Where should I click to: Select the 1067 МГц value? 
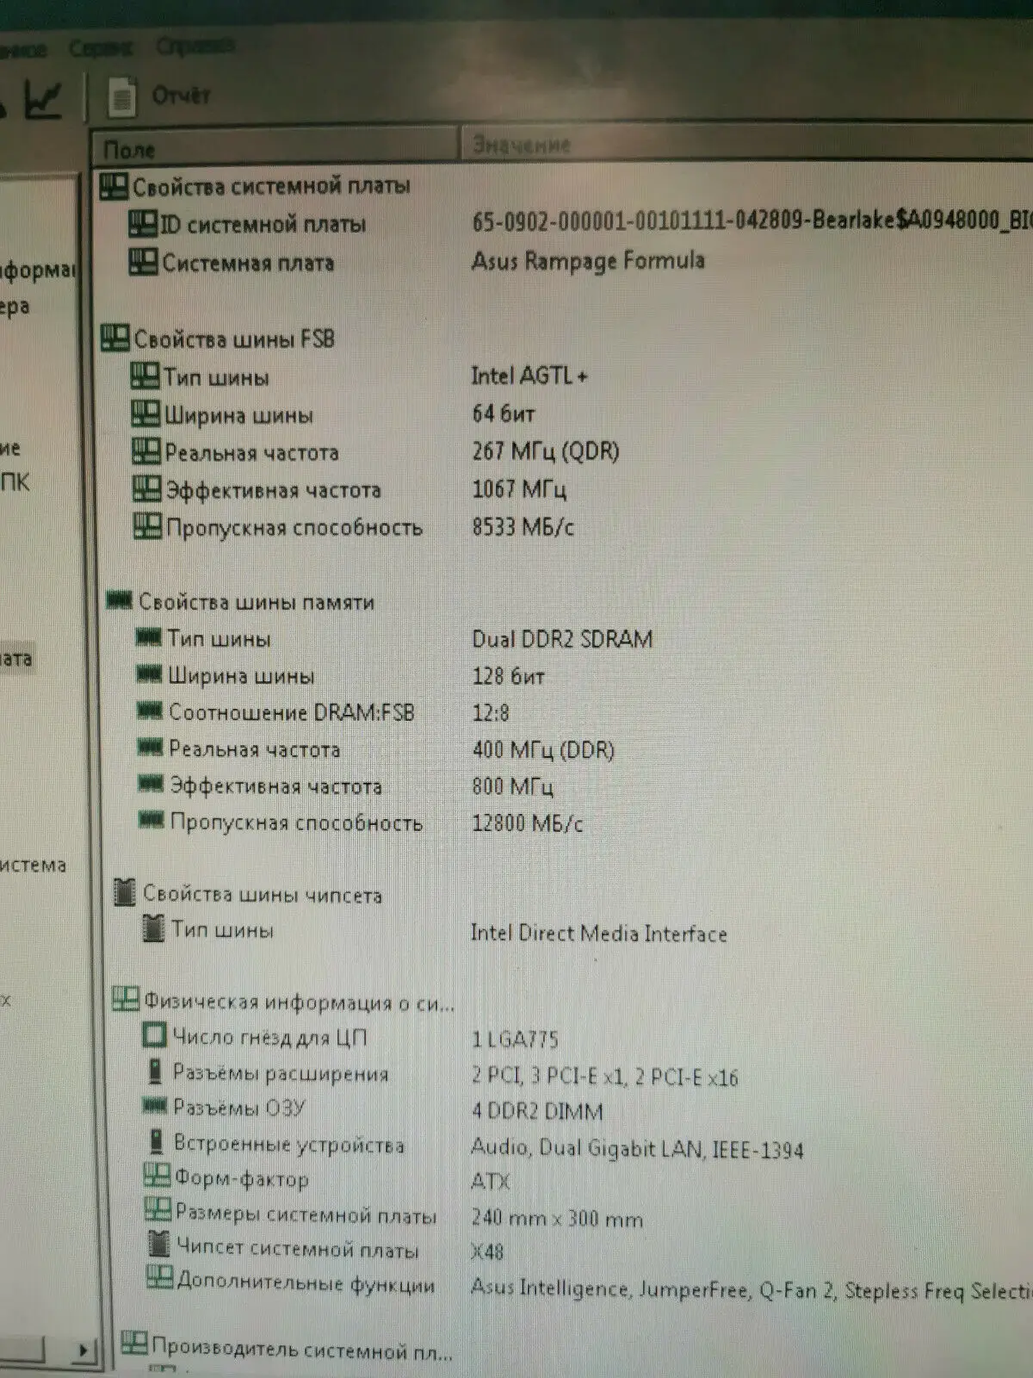click(518, 489)
